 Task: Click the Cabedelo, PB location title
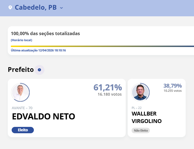[36, 7]
